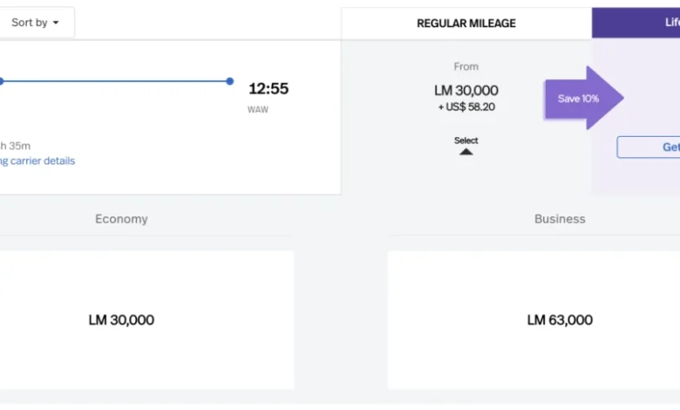Click the Select label under regular mileage
The width and height of the screenshot is (680, 410).
click(x=466, y=140)
